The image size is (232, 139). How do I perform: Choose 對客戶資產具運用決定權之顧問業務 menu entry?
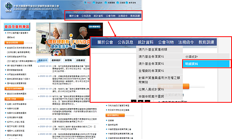[159, 80]
